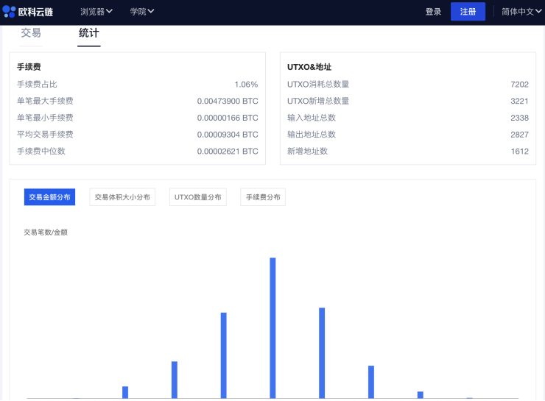Open the 浏览器 dropdown menu
545x401 pixels.
[96, 12]
